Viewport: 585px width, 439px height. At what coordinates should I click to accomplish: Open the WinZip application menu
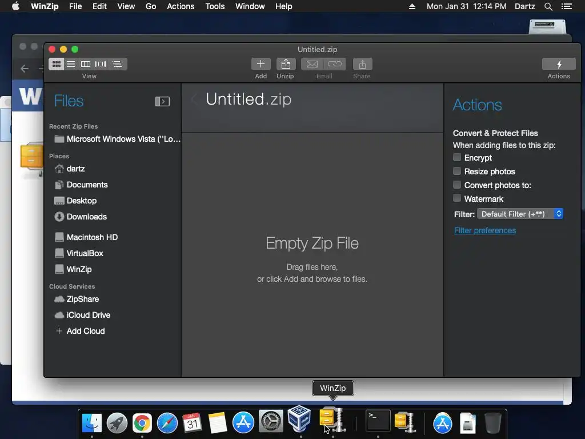click(45, 6)
